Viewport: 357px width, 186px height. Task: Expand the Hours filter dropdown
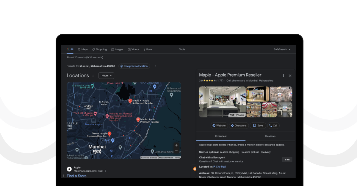(x=106, y=76)
